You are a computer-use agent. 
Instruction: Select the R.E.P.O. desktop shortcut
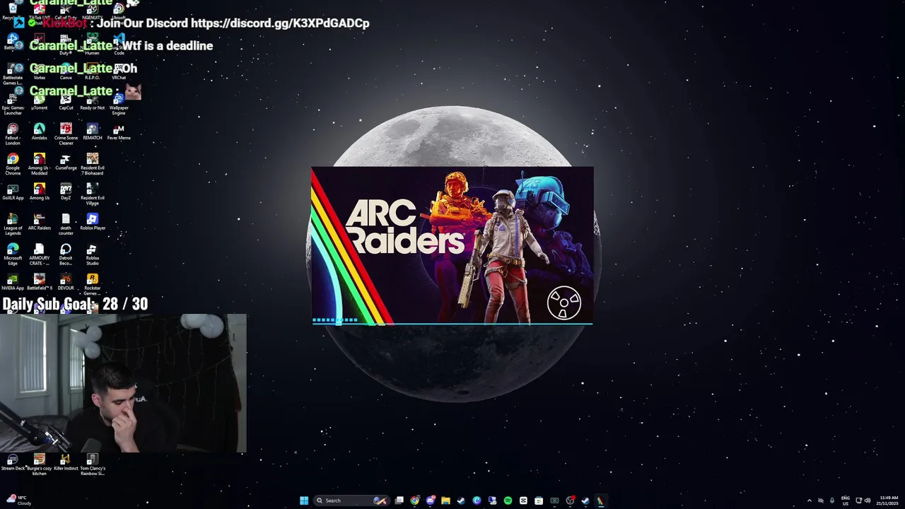pos(93,72)
